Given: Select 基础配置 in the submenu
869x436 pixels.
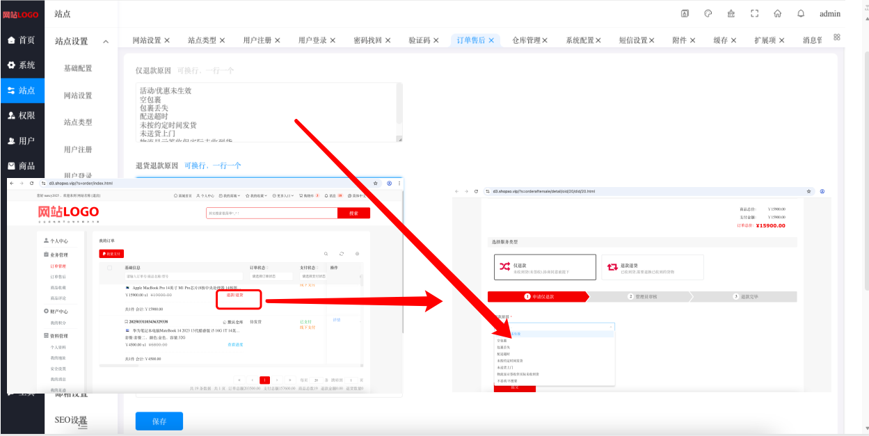Looking at the screenshot, I should [x=78, y=68].
